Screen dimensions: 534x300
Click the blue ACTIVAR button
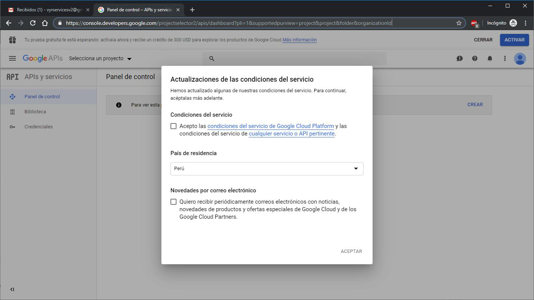(x=514, y=40)
